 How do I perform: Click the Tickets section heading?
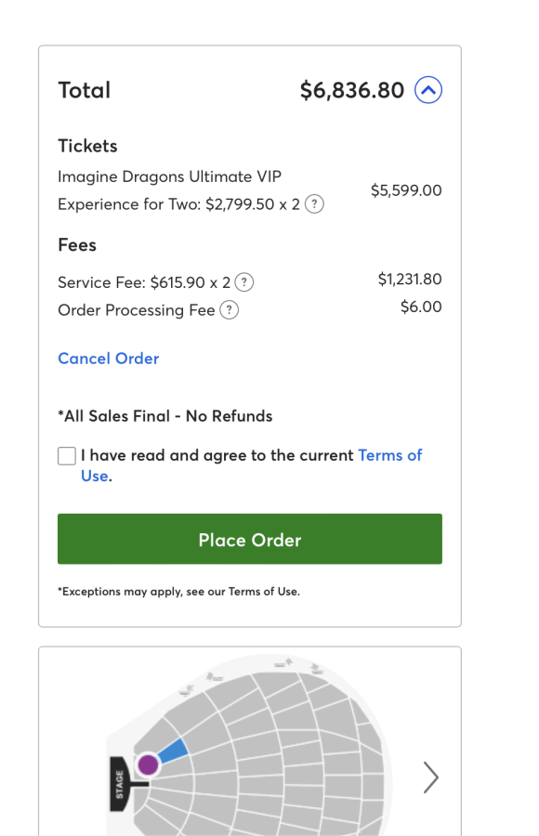87,146
